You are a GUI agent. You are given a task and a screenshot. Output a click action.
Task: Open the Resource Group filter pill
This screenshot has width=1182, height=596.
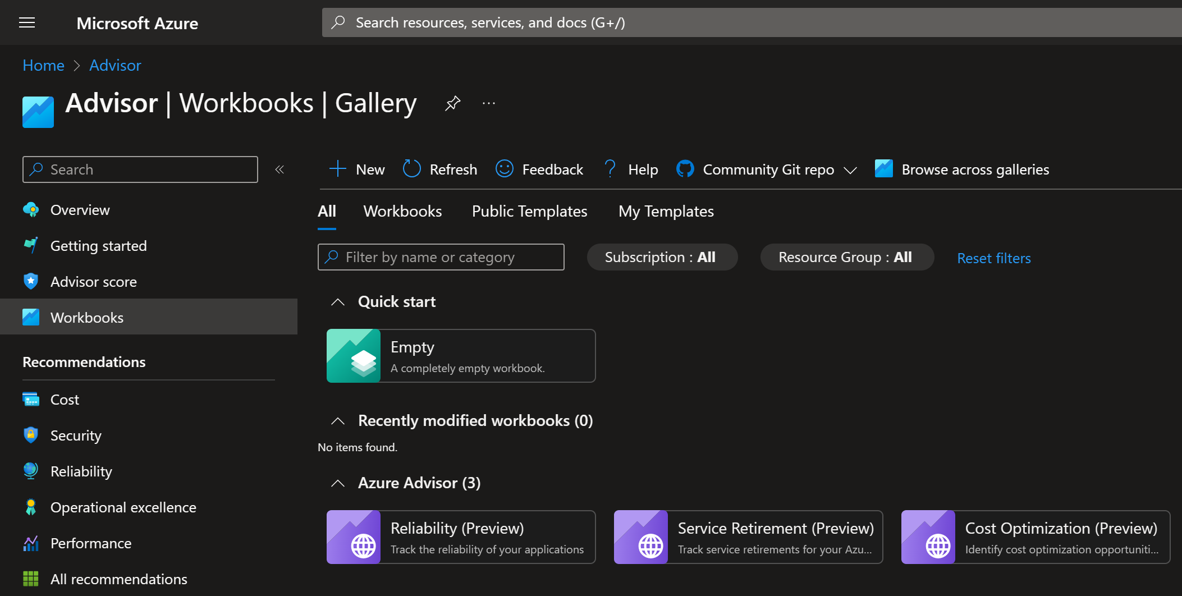click(847, 257)
